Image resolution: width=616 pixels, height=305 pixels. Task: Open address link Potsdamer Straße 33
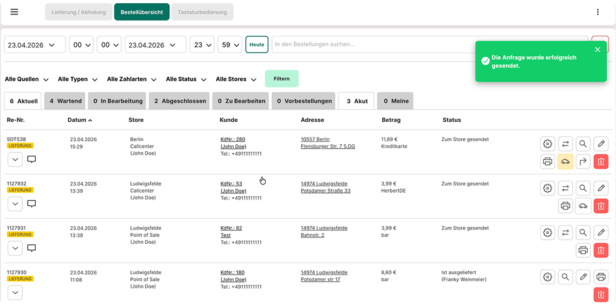(x=326, y=191)
